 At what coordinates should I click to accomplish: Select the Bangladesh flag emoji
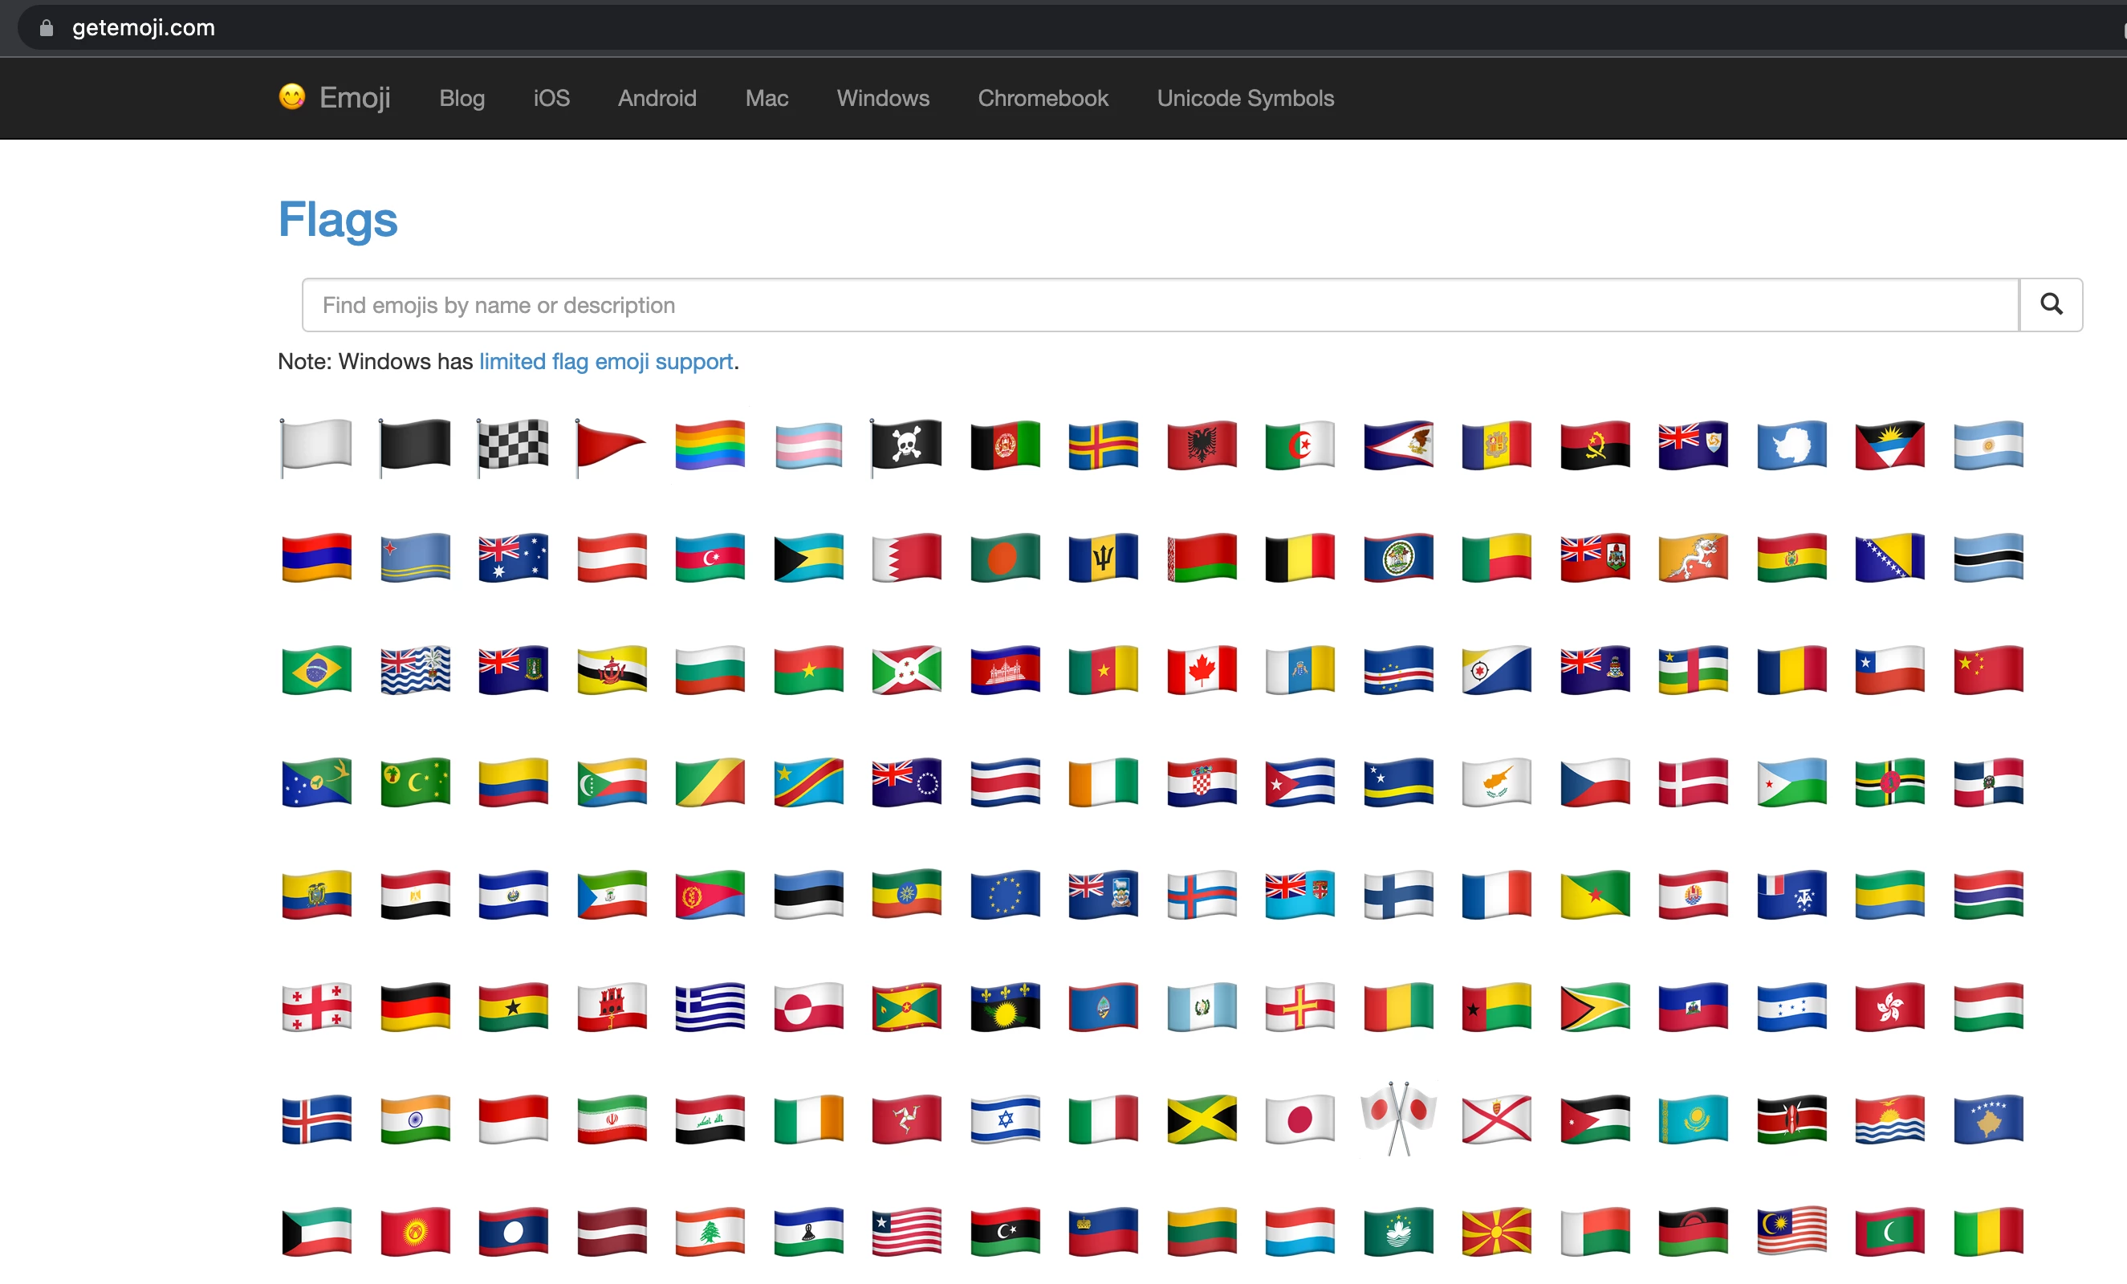click(1005, 558)
